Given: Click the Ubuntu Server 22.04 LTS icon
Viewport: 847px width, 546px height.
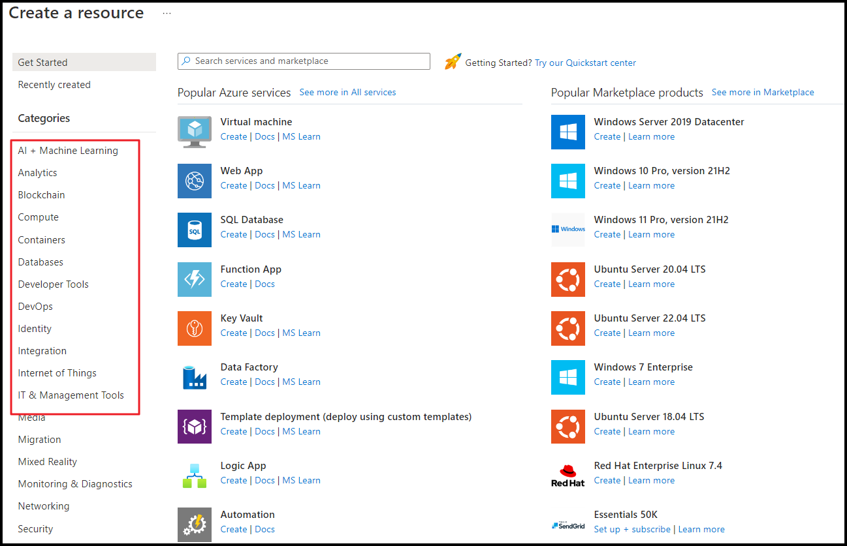Looking at the screenshot, I should [x=568, y=328].
